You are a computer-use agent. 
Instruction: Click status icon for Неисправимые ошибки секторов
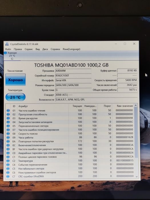(x=8, y=173)
